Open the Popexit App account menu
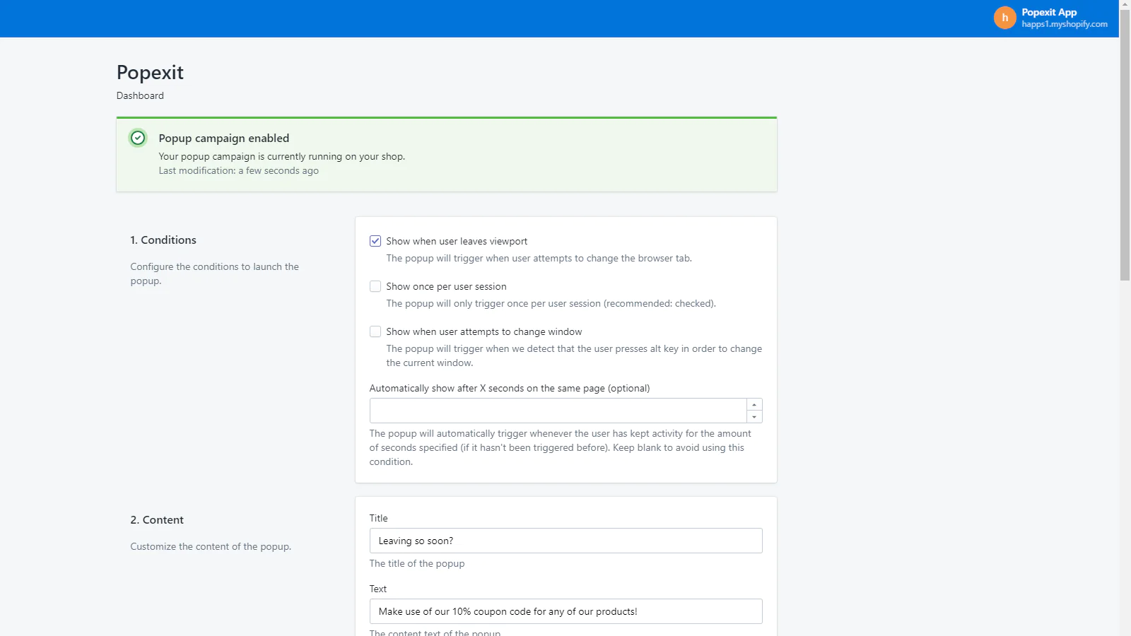Screen dimensions: 1131x636 tap(1051, 18)
